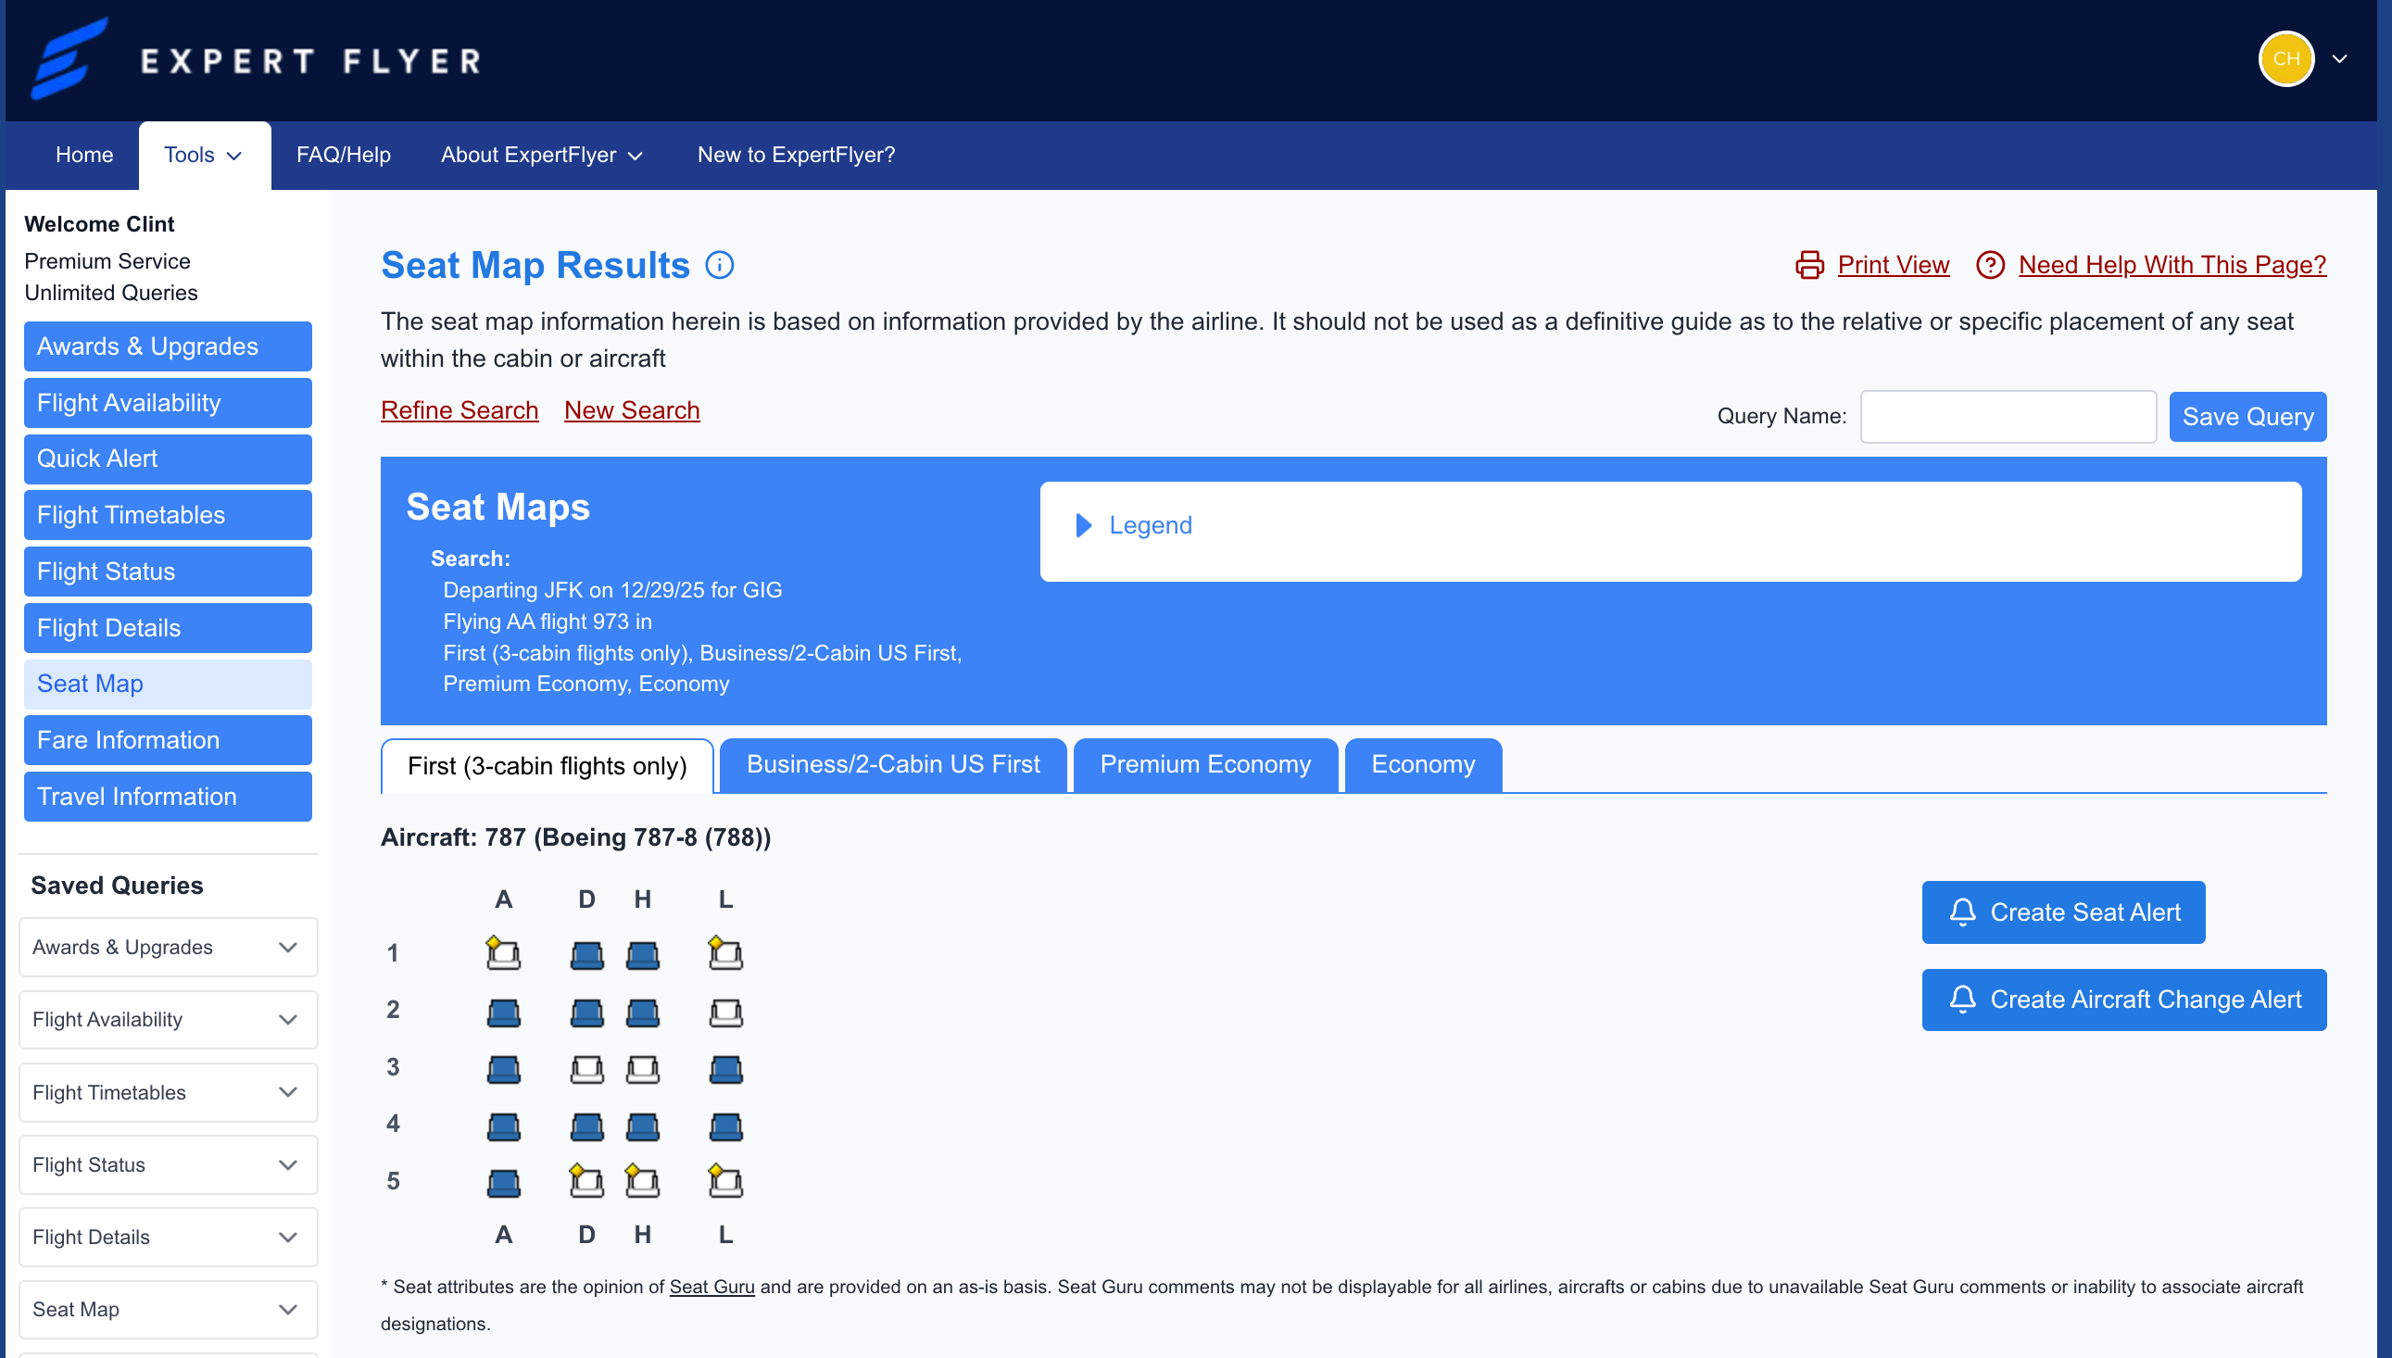Select open seat 3H on the seat map
The height and width of the screenshot is (1358, 2392).
click(x=643, y=1069)
